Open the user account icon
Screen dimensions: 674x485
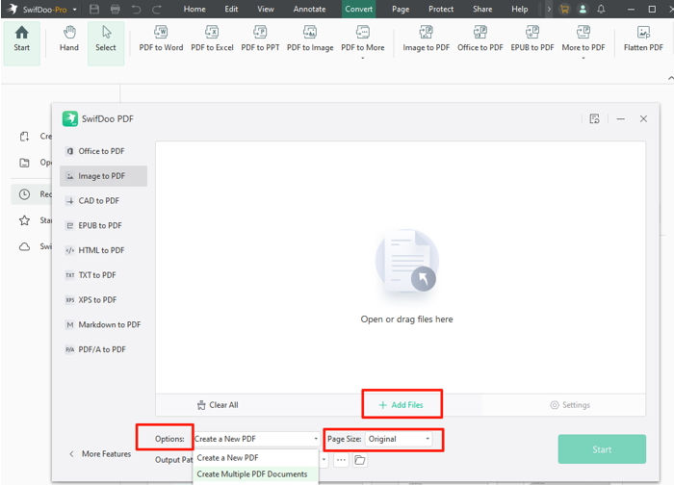click(x=583, y=9)
